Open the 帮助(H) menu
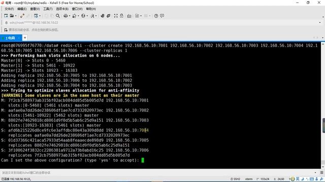The image size is (325, 182). coord(91,9)
